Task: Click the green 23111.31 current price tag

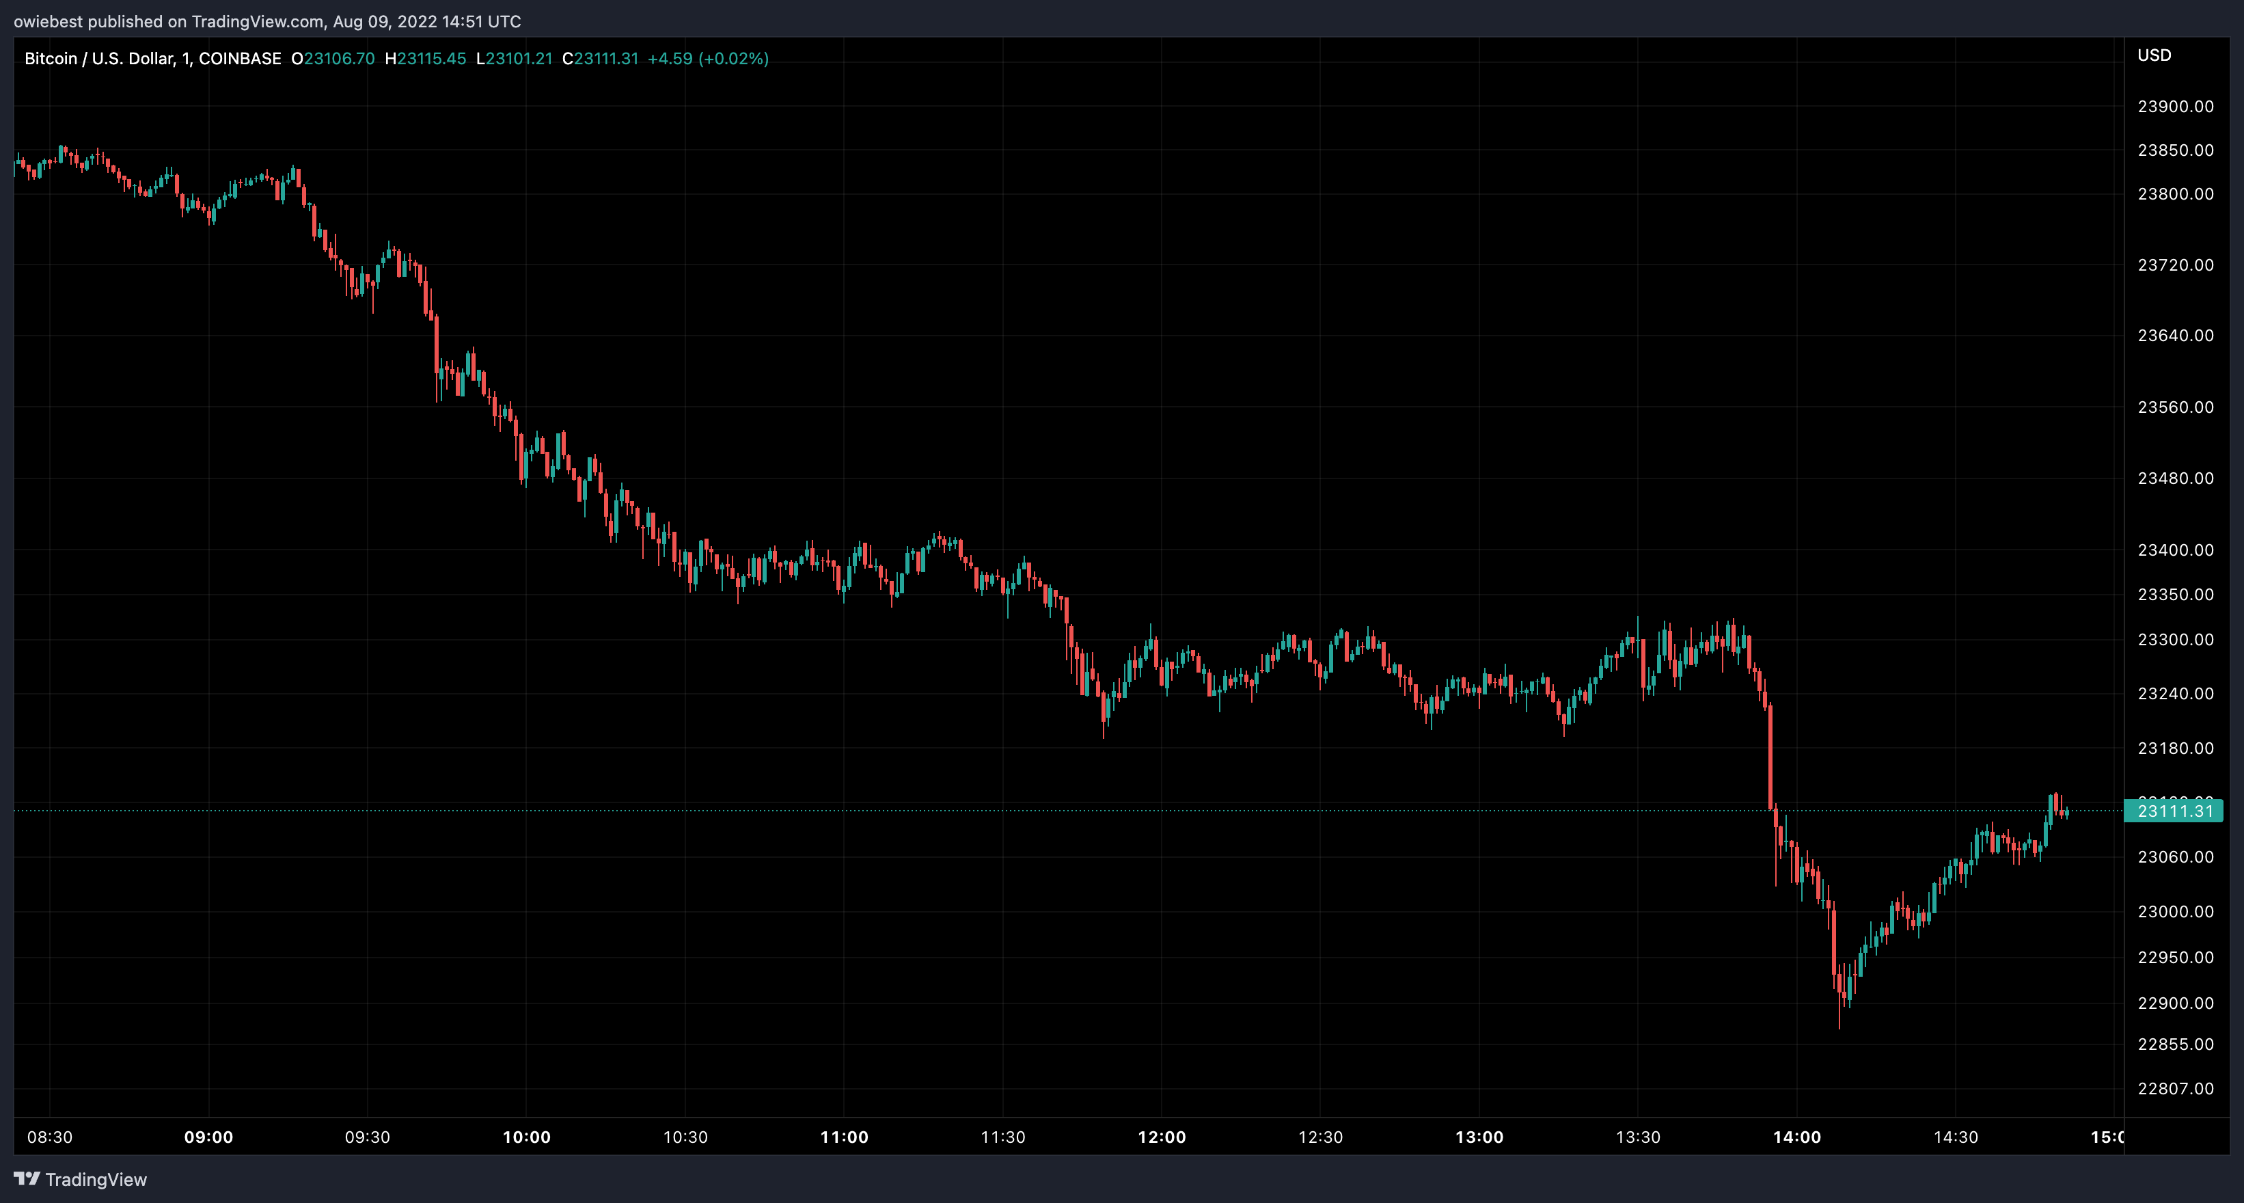Action: click(2174, 811)
